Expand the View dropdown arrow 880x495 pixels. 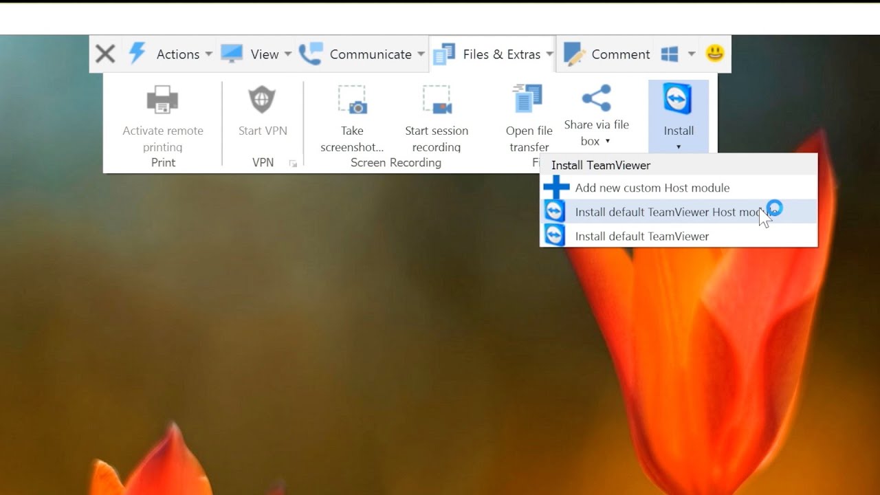[287, 54]
